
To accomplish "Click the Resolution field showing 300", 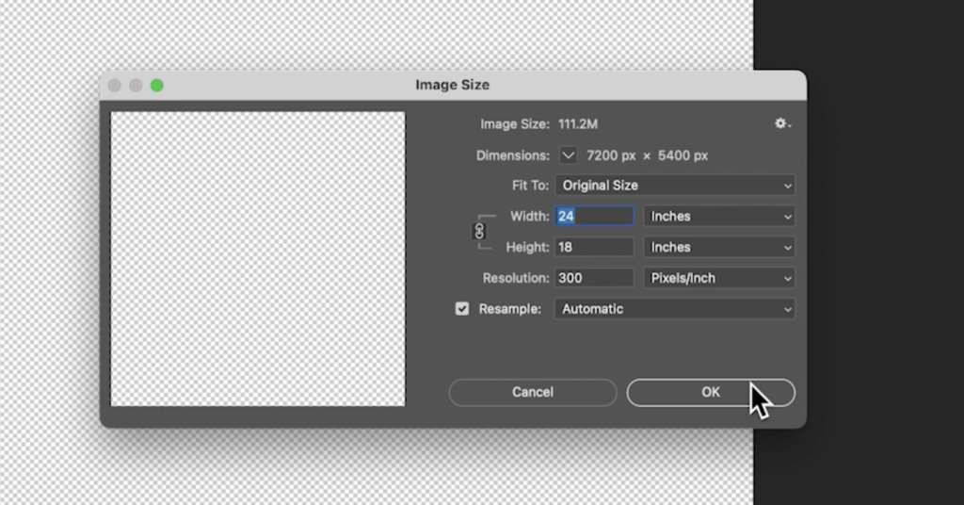I will tap(594, 278).
